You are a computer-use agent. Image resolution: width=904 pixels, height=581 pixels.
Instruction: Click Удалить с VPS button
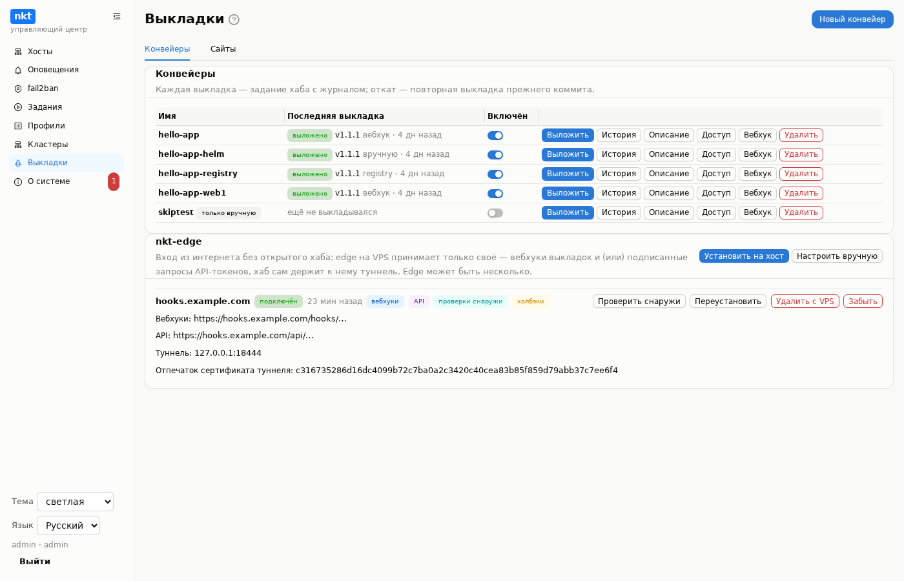click(x=805, y=301)
